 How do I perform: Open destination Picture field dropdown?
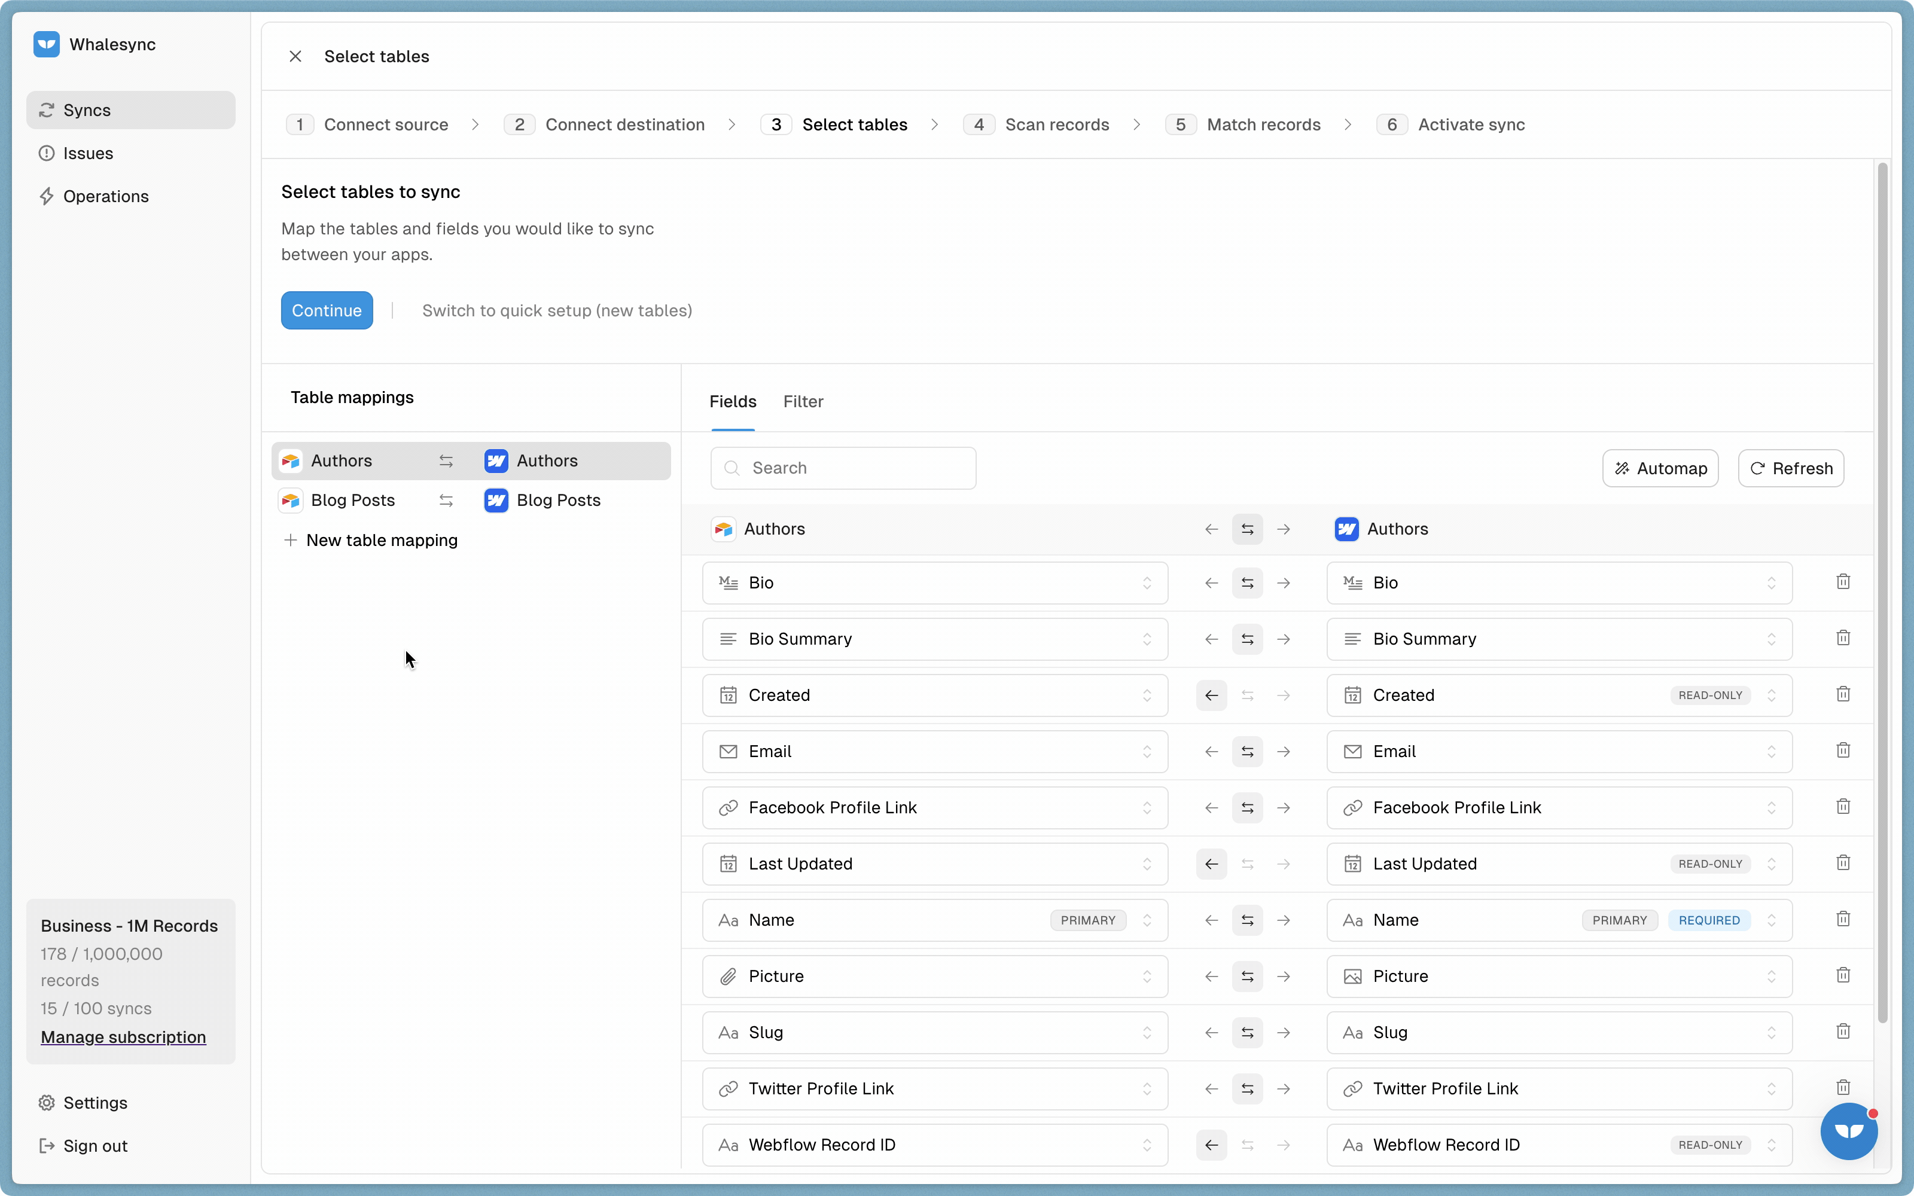point(1559,976)
